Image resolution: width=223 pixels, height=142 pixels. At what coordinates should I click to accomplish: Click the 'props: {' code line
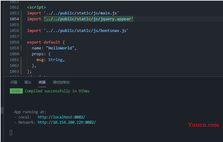[x=41, y=54]
